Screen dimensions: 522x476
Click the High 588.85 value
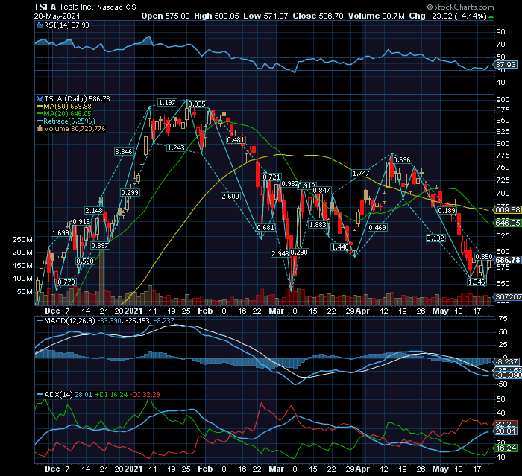point(216,16)
